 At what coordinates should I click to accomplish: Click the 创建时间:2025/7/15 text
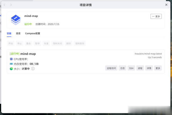(x=47, y=24)
